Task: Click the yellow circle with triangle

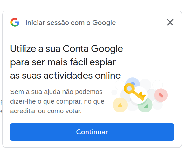Action: click(x=120, y=105)
